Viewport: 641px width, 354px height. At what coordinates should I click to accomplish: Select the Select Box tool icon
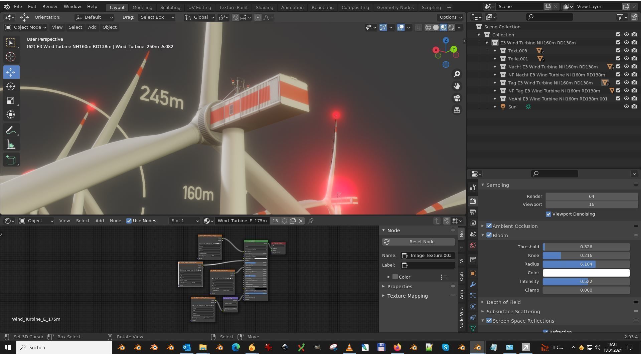[x=11, y=43]
